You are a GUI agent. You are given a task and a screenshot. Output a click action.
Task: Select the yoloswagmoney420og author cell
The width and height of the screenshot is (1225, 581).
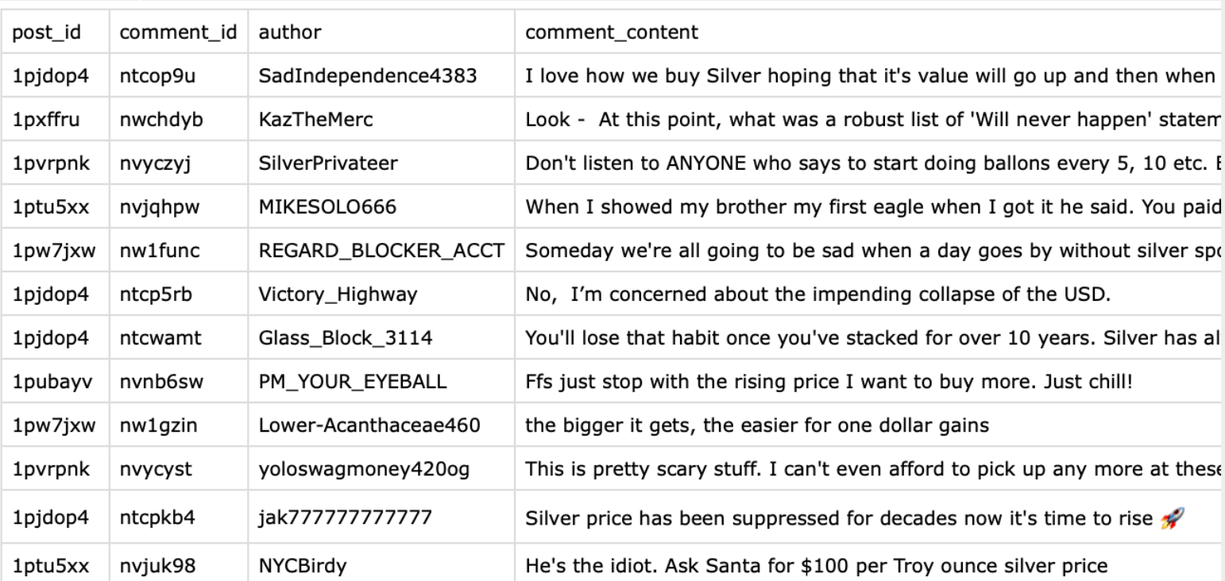coord(364,469)
